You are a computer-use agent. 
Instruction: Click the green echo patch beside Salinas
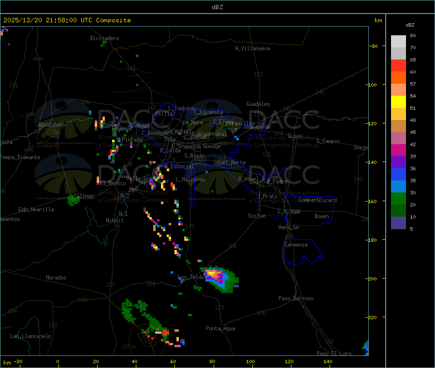click(72, 200)
